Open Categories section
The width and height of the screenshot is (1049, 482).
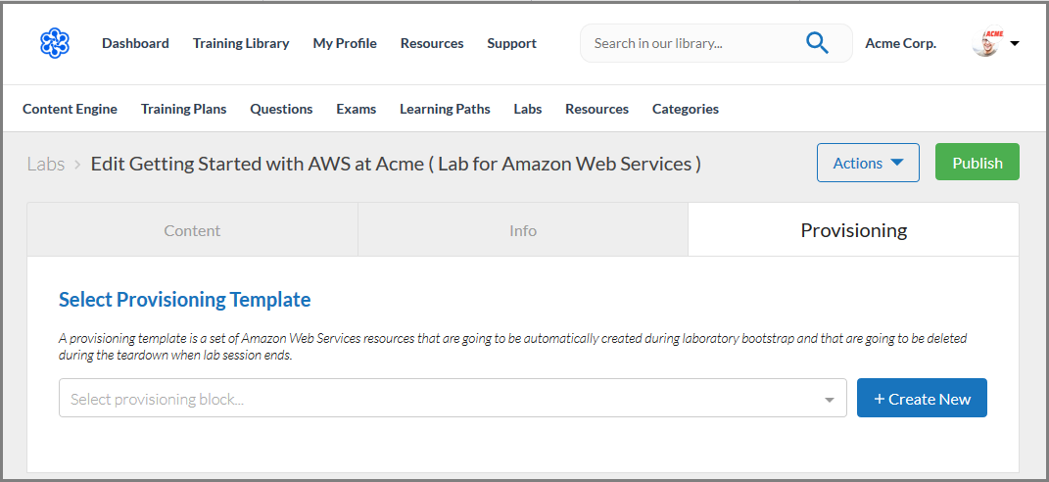click(x=685, y=109)
